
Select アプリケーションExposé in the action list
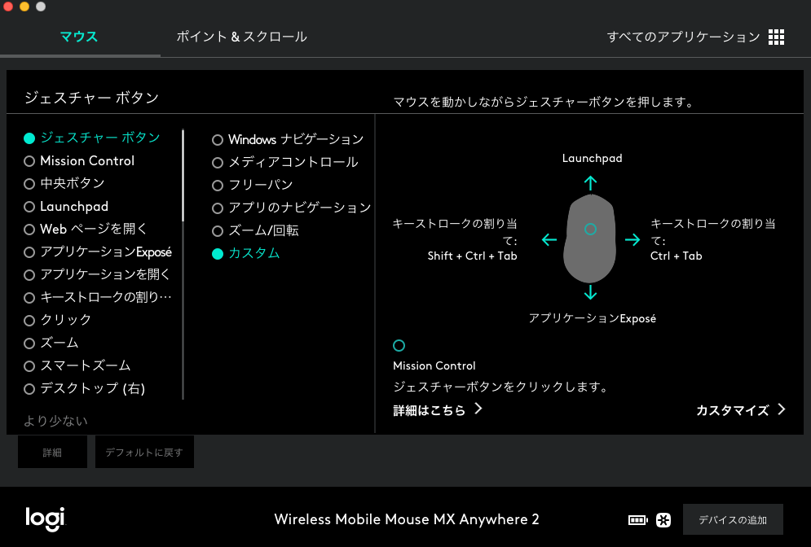click(98, 252)
